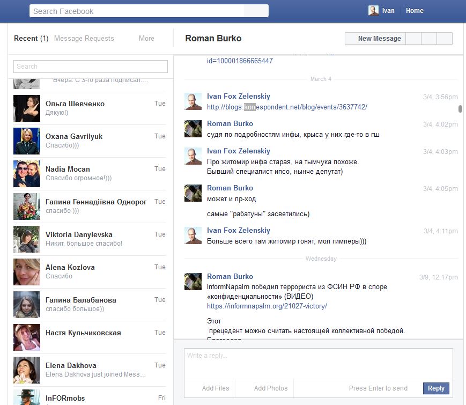466x405 pixels.
Task: Toggle the Press Enter to send option
Action: [378, 388]
